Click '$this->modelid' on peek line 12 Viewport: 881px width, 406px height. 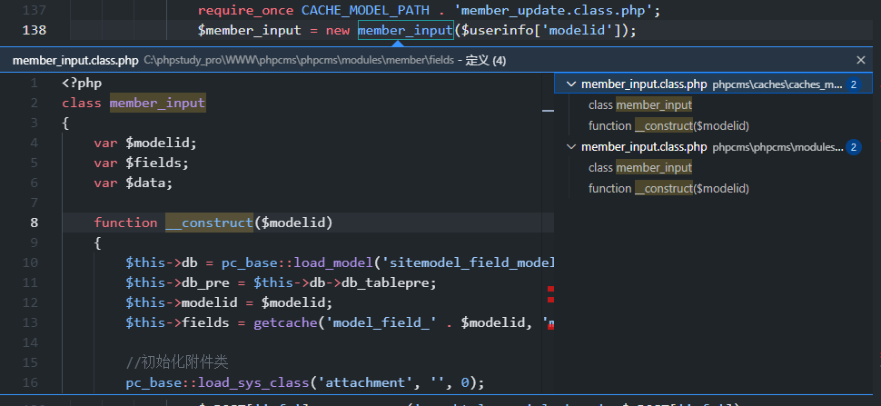(x=182, y=302)
